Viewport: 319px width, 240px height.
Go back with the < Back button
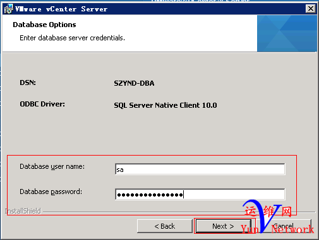click(165, 226)
